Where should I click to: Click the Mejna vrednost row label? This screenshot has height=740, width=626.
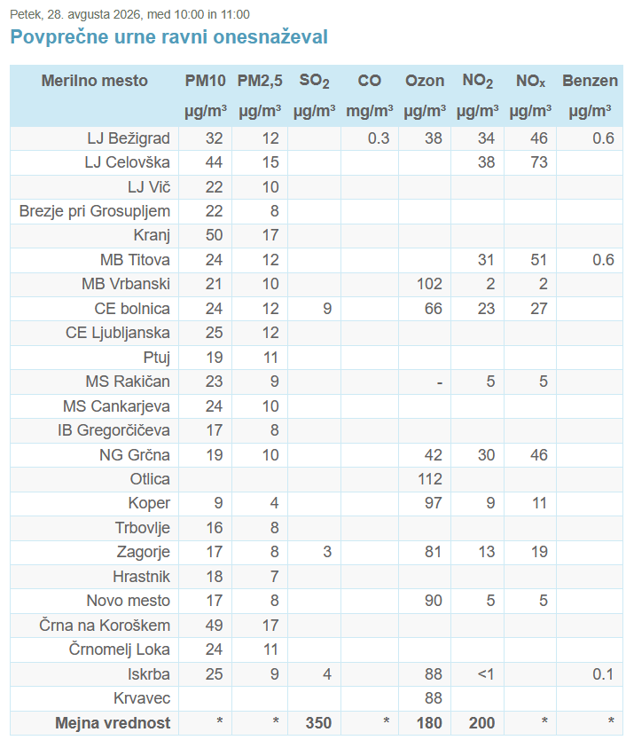coord(113,723)
